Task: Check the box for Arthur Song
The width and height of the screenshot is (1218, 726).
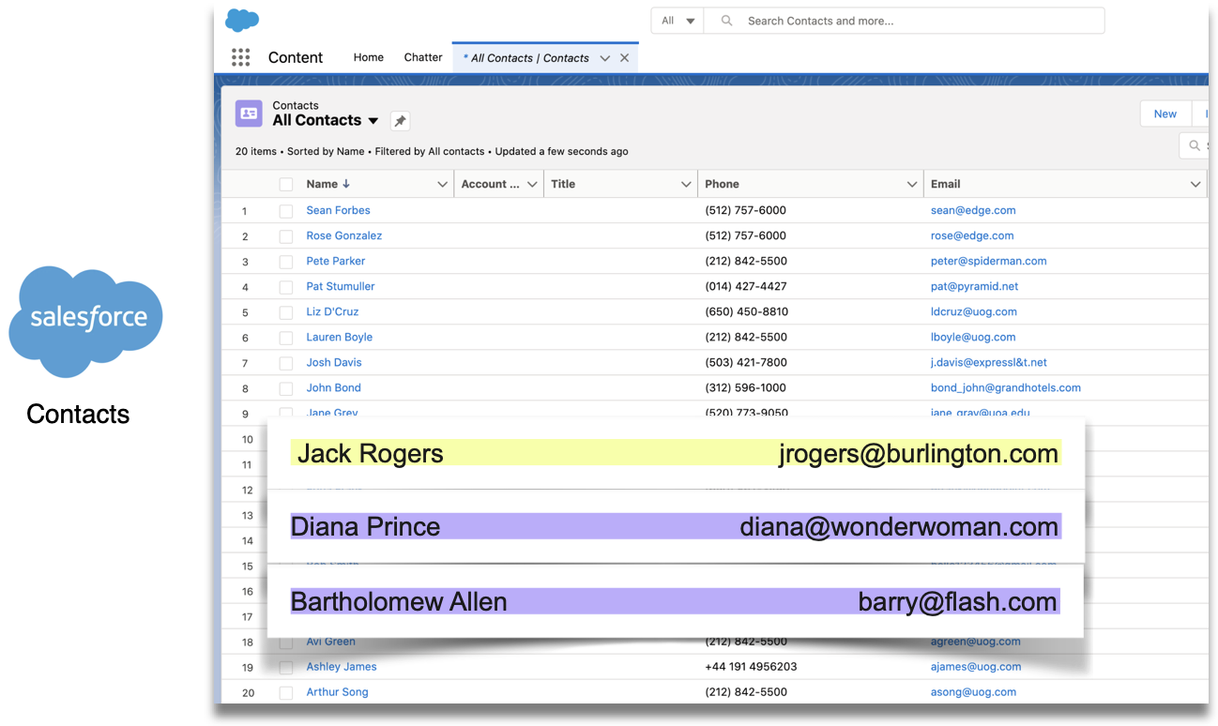Action: (x=286, y=693)
